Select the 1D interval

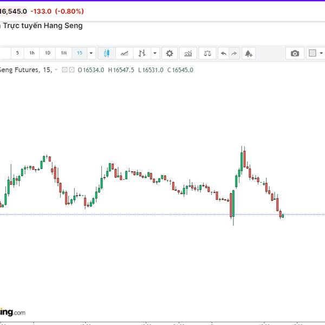click(x=48, y=53)
